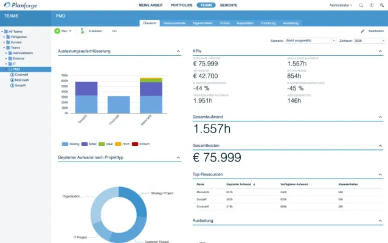
Task: Collapse the Top-Ressourcen panel
Action: (380, 174)
